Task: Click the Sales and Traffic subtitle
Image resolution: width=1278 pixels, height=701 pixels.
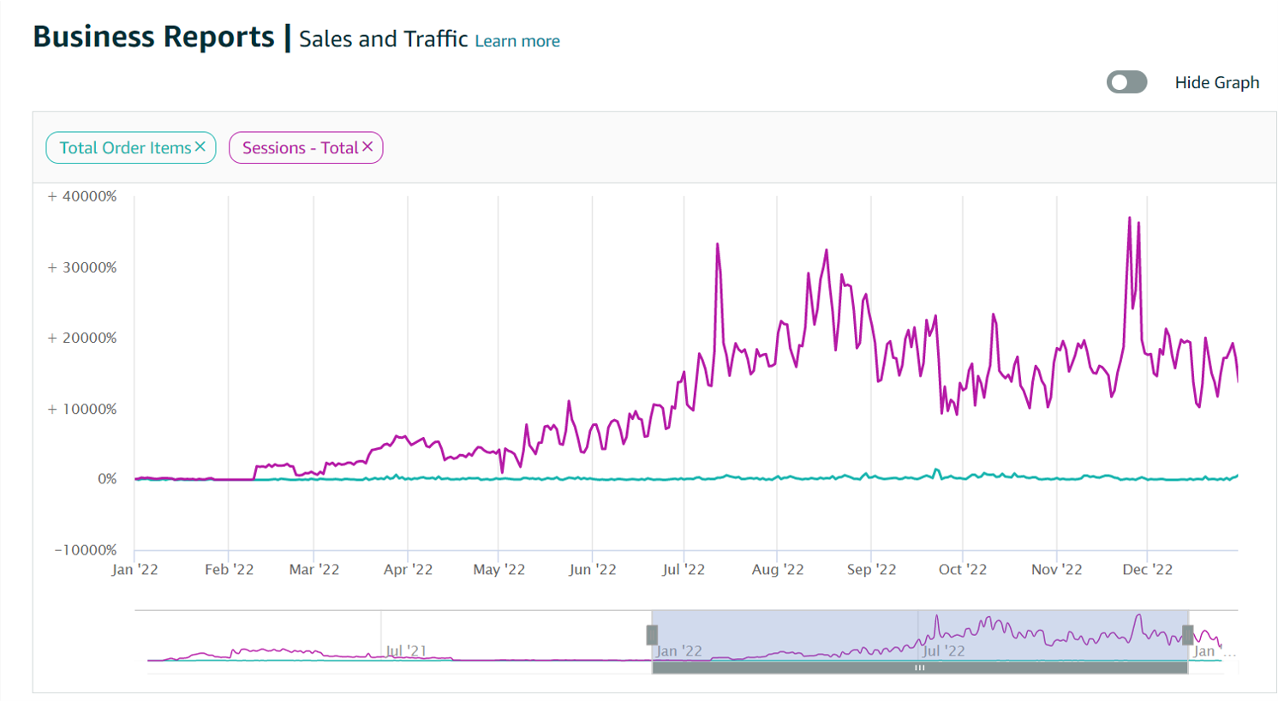Action: click(x=383, y=39)
